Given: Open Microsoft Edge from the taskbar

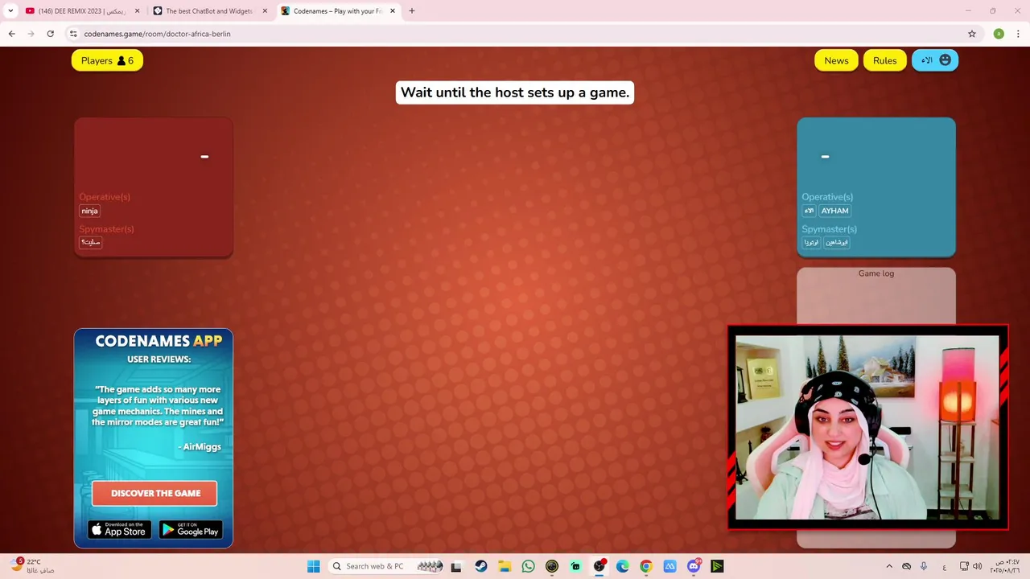Looking at the screenshot, I should coord(623,566).
